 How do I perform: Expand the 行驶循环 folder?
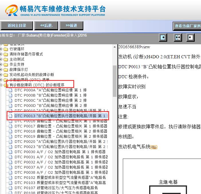1,49
